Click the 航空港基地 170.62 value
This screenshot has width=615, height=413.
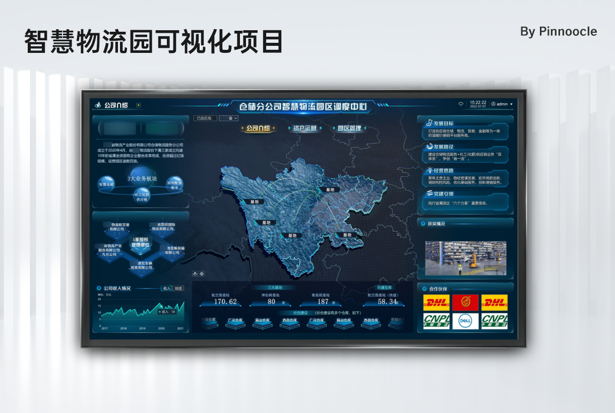(x=225, y=302)
